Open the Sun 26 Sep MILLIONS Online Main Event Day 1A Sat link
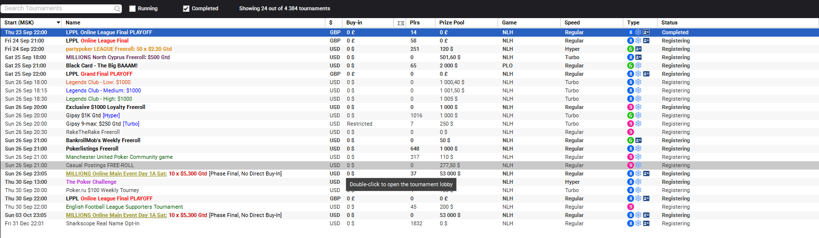The image size is (819, 238). (116, 173)
